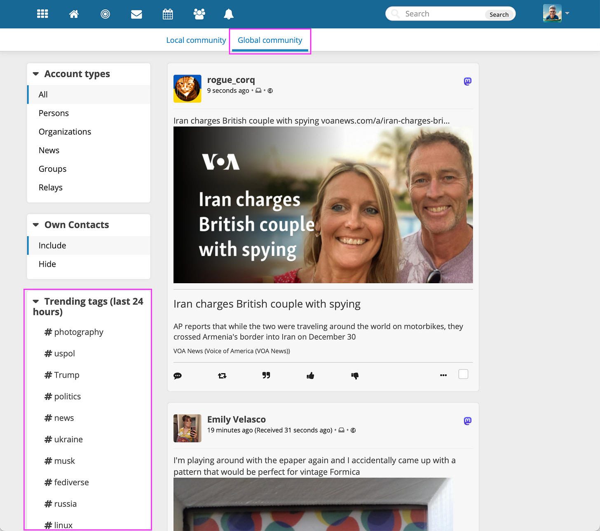
Task: Open the community target icon in navbar
Action: (105, 14)
